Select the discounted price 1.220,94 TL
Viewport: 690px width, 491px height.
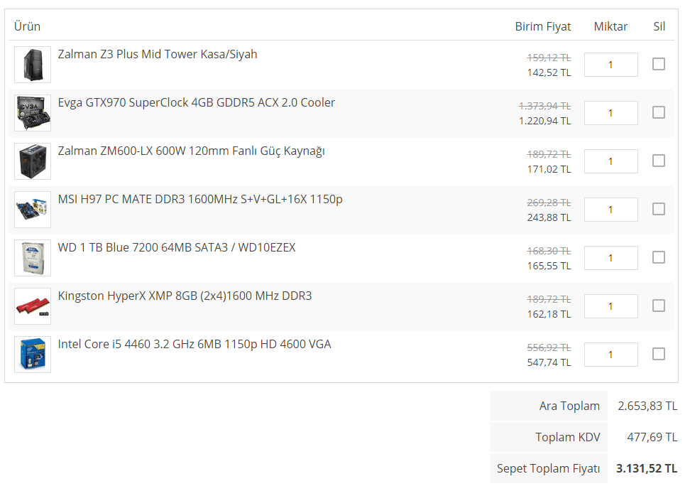(544, 121)
